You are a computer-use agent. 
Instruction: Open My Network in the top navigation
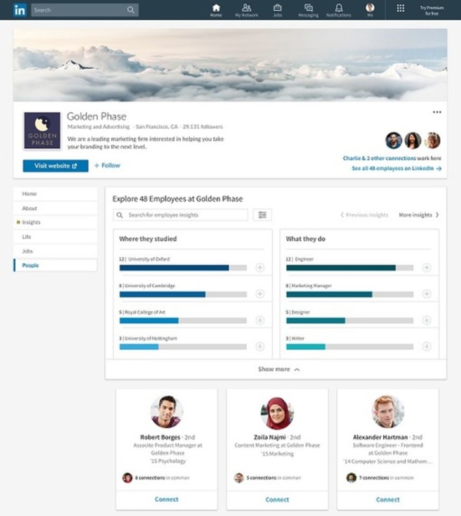coord(246,10)
